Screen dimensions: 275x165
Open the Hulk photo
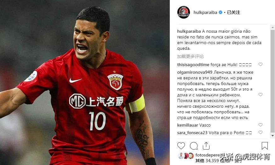85,82
